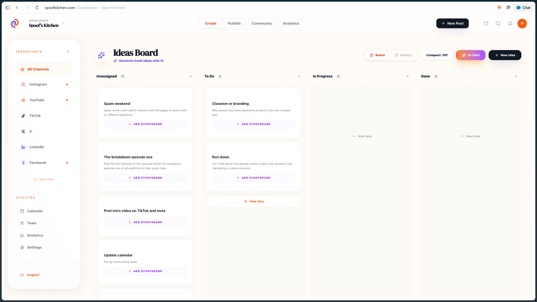Open the Update calendar card title

point(118,255)
